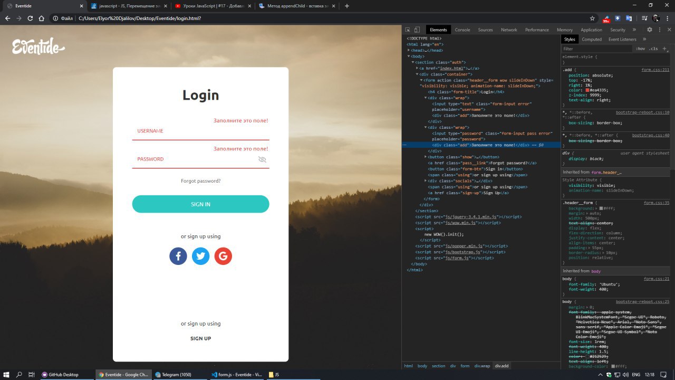Select the section breadcrumb item

(439, 366)
